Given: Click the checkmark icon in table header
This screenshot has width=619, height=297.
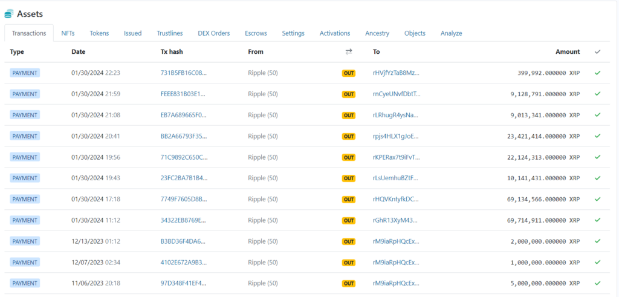Looking at the screenshot, I should point(597,52).
